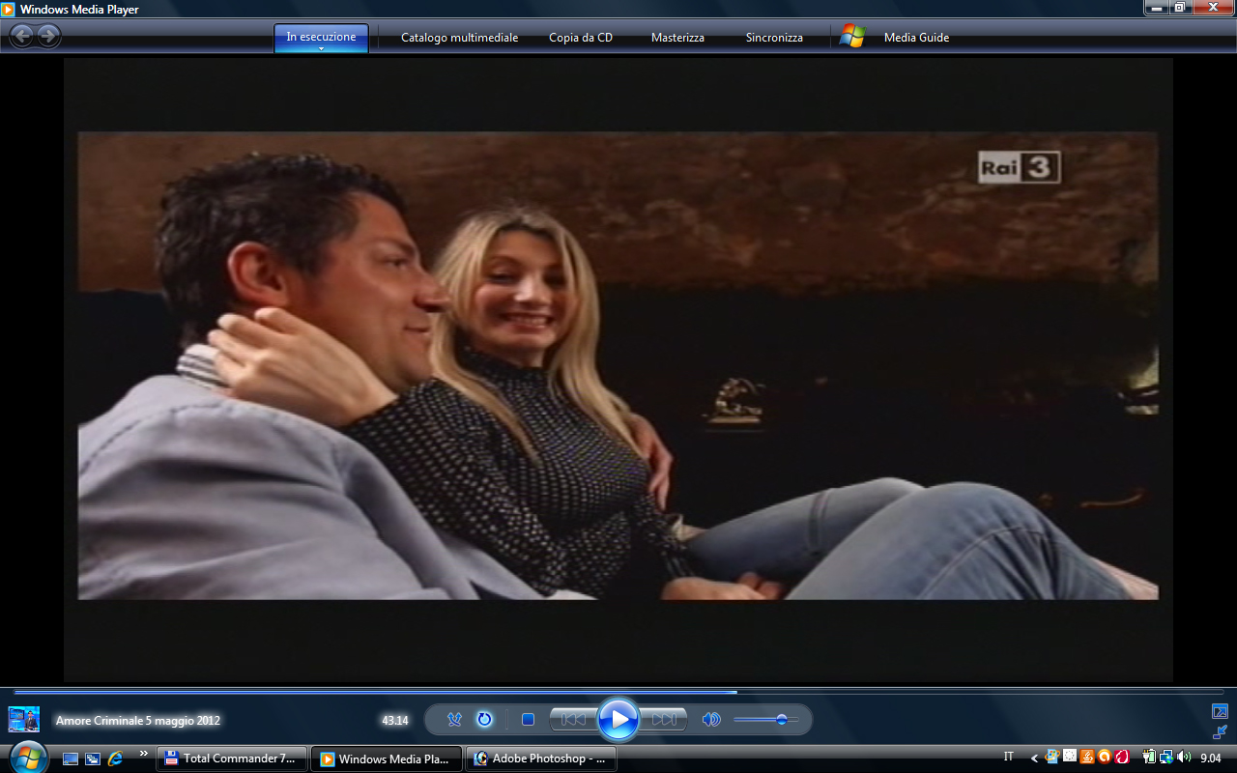Click the title Amore Criminale 5 maggio 2012
Screen dimensions: 1237x773
138,721
